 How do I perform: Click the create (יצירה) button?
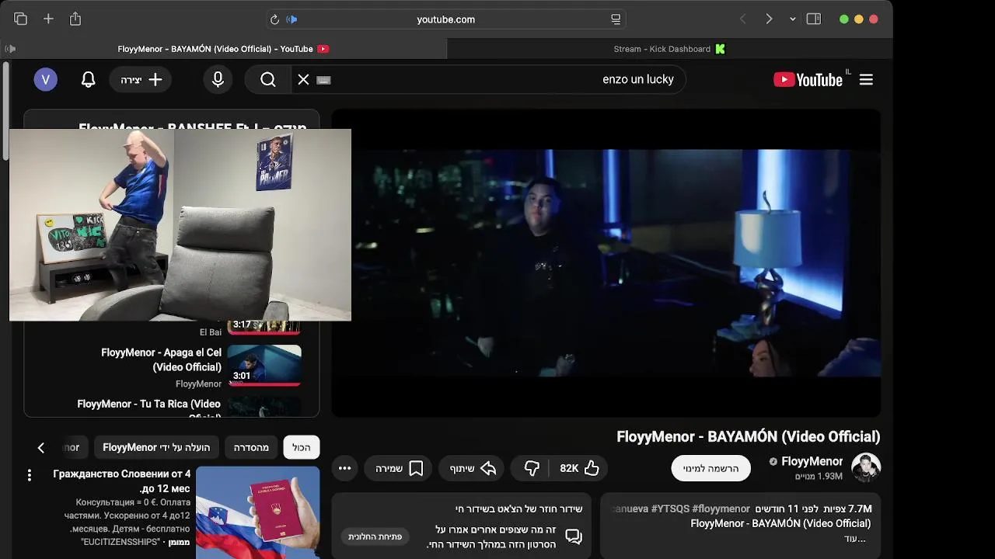pos(141,79)
